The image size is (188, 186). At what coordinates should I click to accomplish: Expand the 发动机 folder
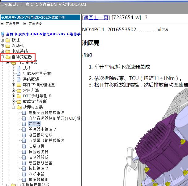2,46
